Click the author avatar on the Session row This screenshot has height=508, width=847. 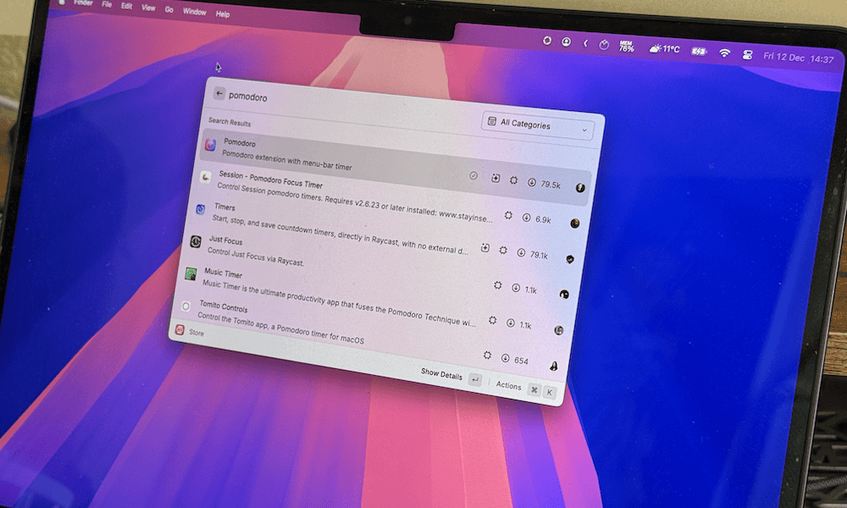[575, 223]
